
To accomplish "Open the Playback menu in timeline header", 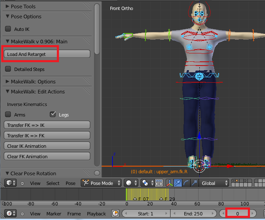I will click(96, 213).
